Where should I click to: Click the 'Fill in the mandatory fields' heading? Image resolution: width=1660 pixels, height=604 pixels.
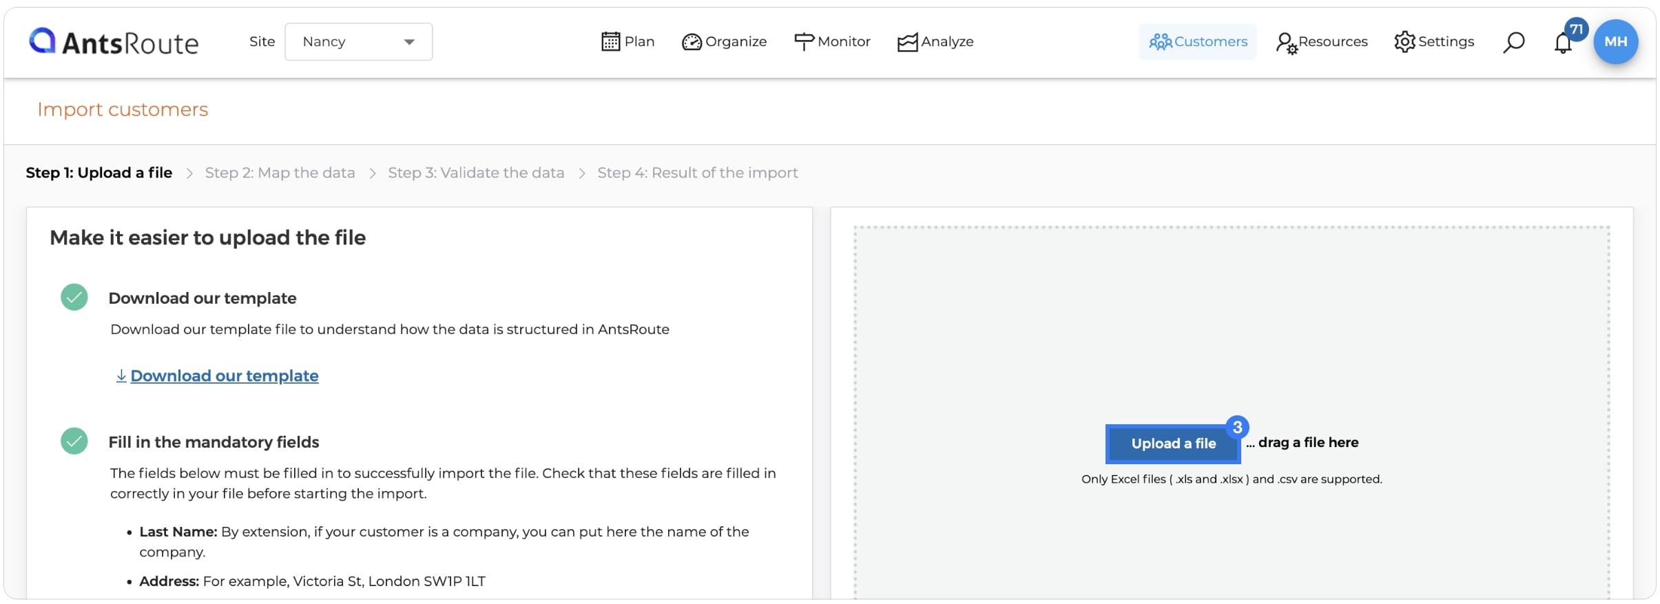point(214,442)
